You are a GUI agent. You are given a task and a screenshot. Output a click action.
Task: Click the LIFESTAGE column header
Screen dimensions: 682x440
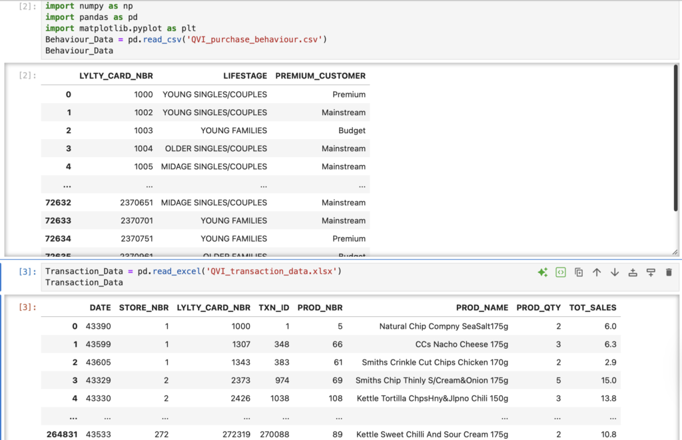pyautogui.click(x=244, y=76)
